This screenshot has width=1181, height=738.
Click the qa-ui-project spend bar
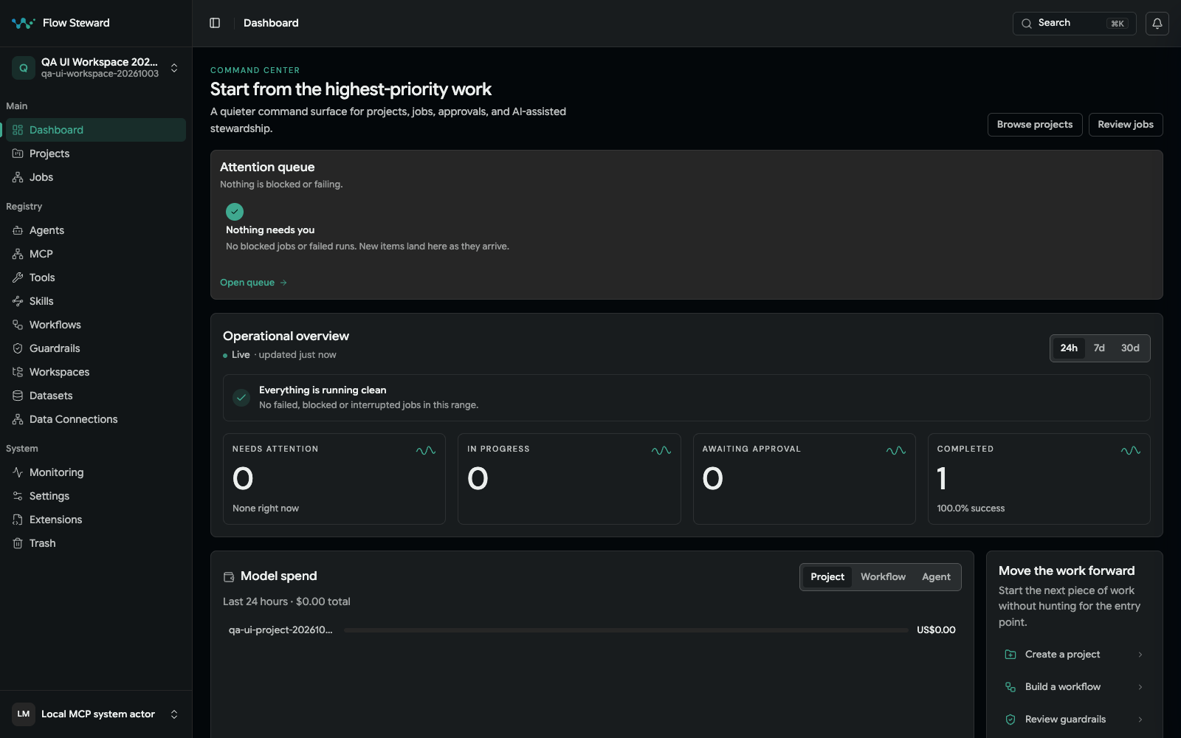click(626, 630)
